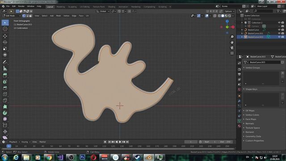Expand the UV Maps panel
Viewport: 286px width, 161px height.
point(250,110)
